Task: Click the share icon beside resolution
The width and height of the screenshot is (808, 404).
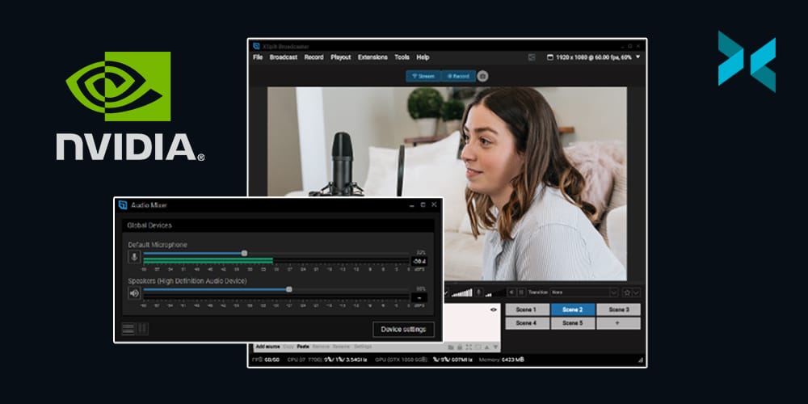Action: [x=532, y=57]
